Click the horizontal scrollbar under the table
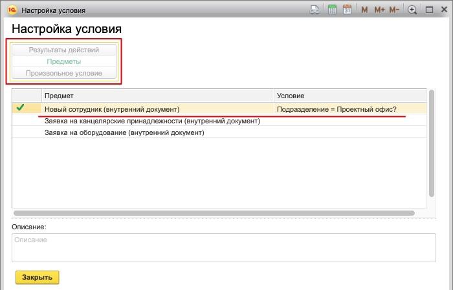 coord(214,212)
